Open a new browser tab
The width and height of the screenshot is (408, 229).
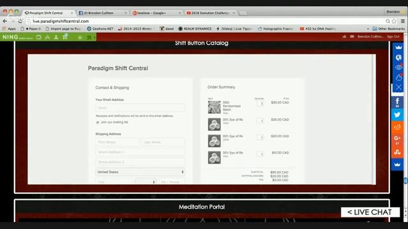[x=243, y=13]
